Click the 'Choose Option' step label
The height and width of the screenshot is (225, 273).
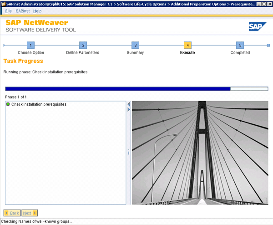click(x=31, y=53)
